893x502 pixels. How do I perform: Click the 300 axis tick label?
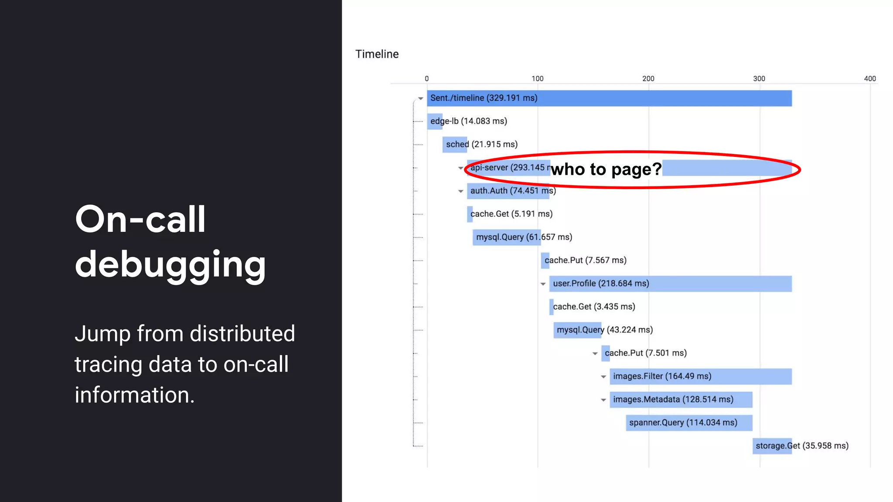[x=759, y=78]
